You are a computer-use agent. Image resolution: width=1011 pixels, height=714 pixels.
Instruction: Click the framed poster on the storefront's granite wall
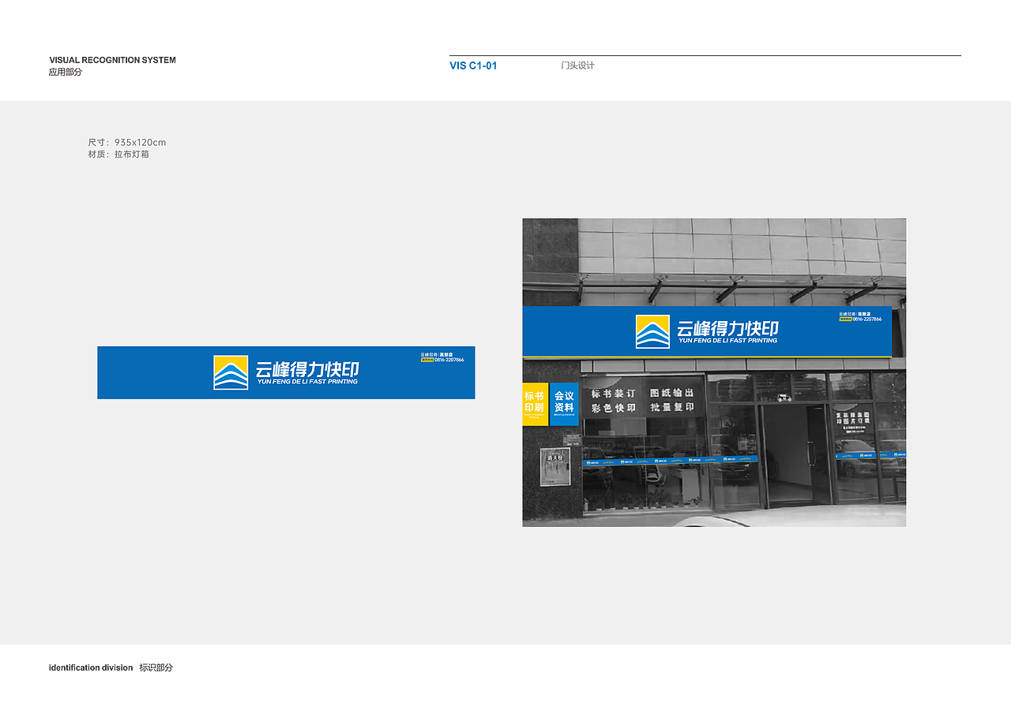pos(555,466)
